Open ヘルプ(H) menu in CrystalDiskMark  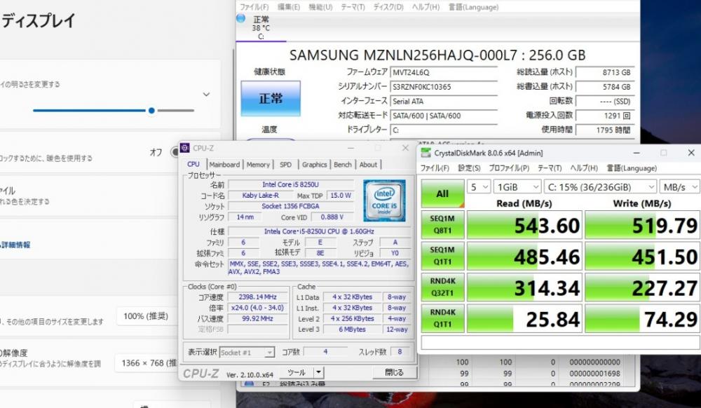pyautogui.click(x=584, y=168)
